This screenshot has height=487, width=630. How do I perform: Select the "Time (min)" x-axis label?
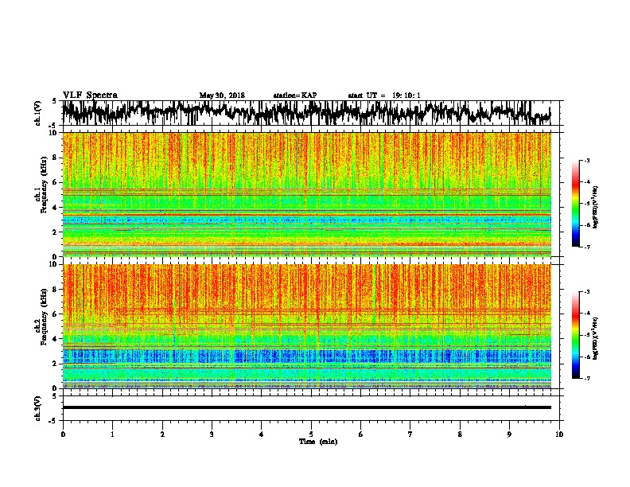(318, 442)
